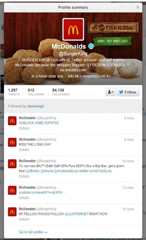Open the daveweigel follower link
The width and height of the screenshot is (146, 240).
pyautogui.click(x=35, y=106)
